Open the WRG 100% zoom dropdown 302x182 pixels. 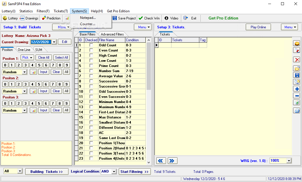[x=289, y=161]
